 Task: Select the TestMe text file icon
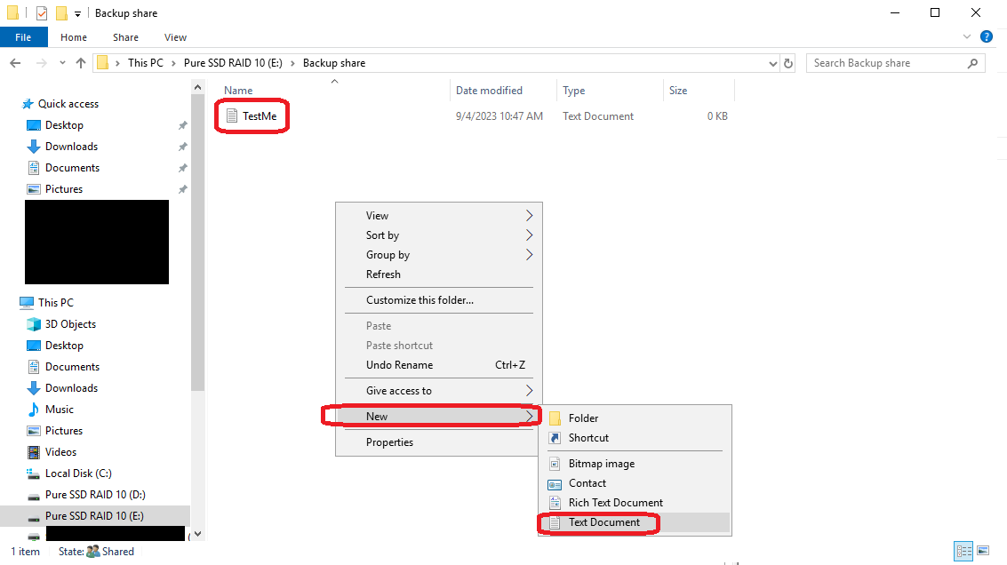(x=232, y=116)
